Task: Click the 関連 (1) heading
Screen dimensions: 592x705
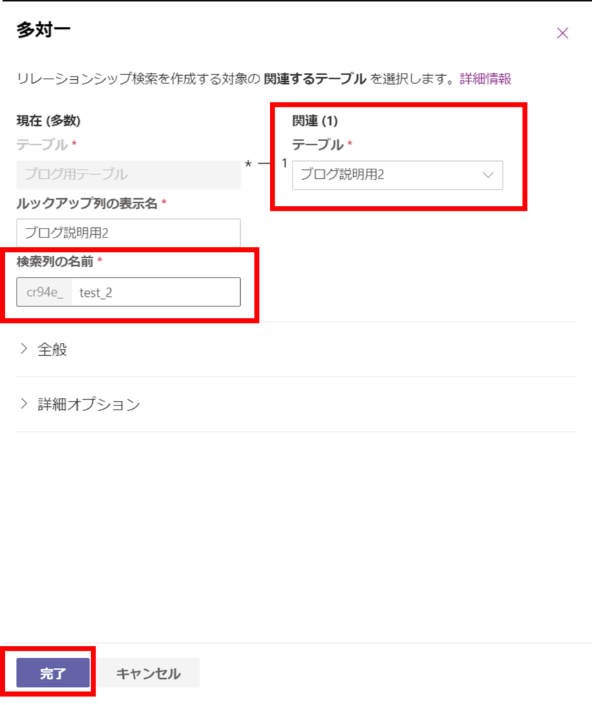Action: (315, 121)
